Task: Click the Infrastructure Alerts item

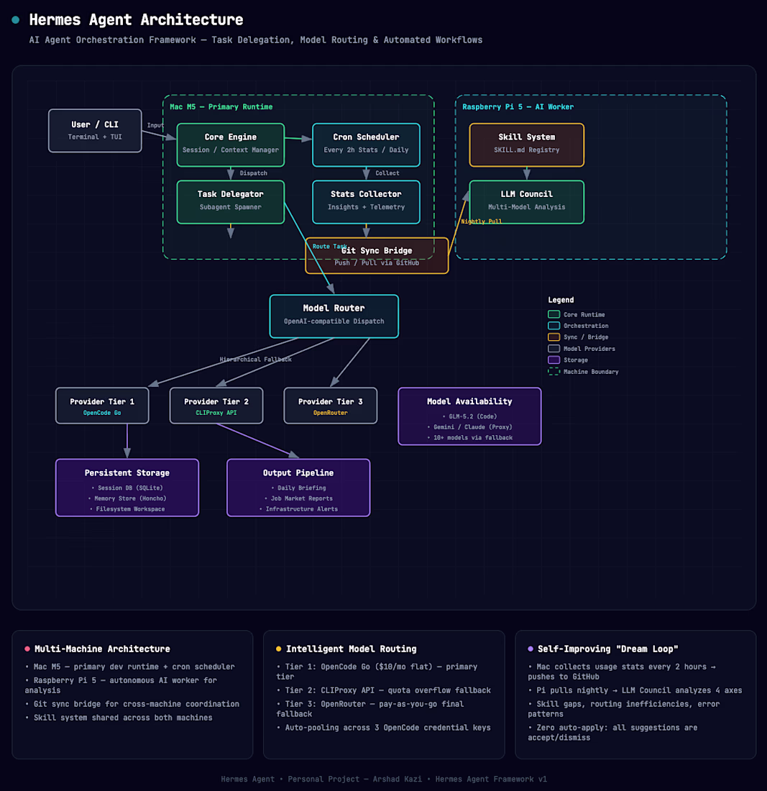Action: [298, 509]
